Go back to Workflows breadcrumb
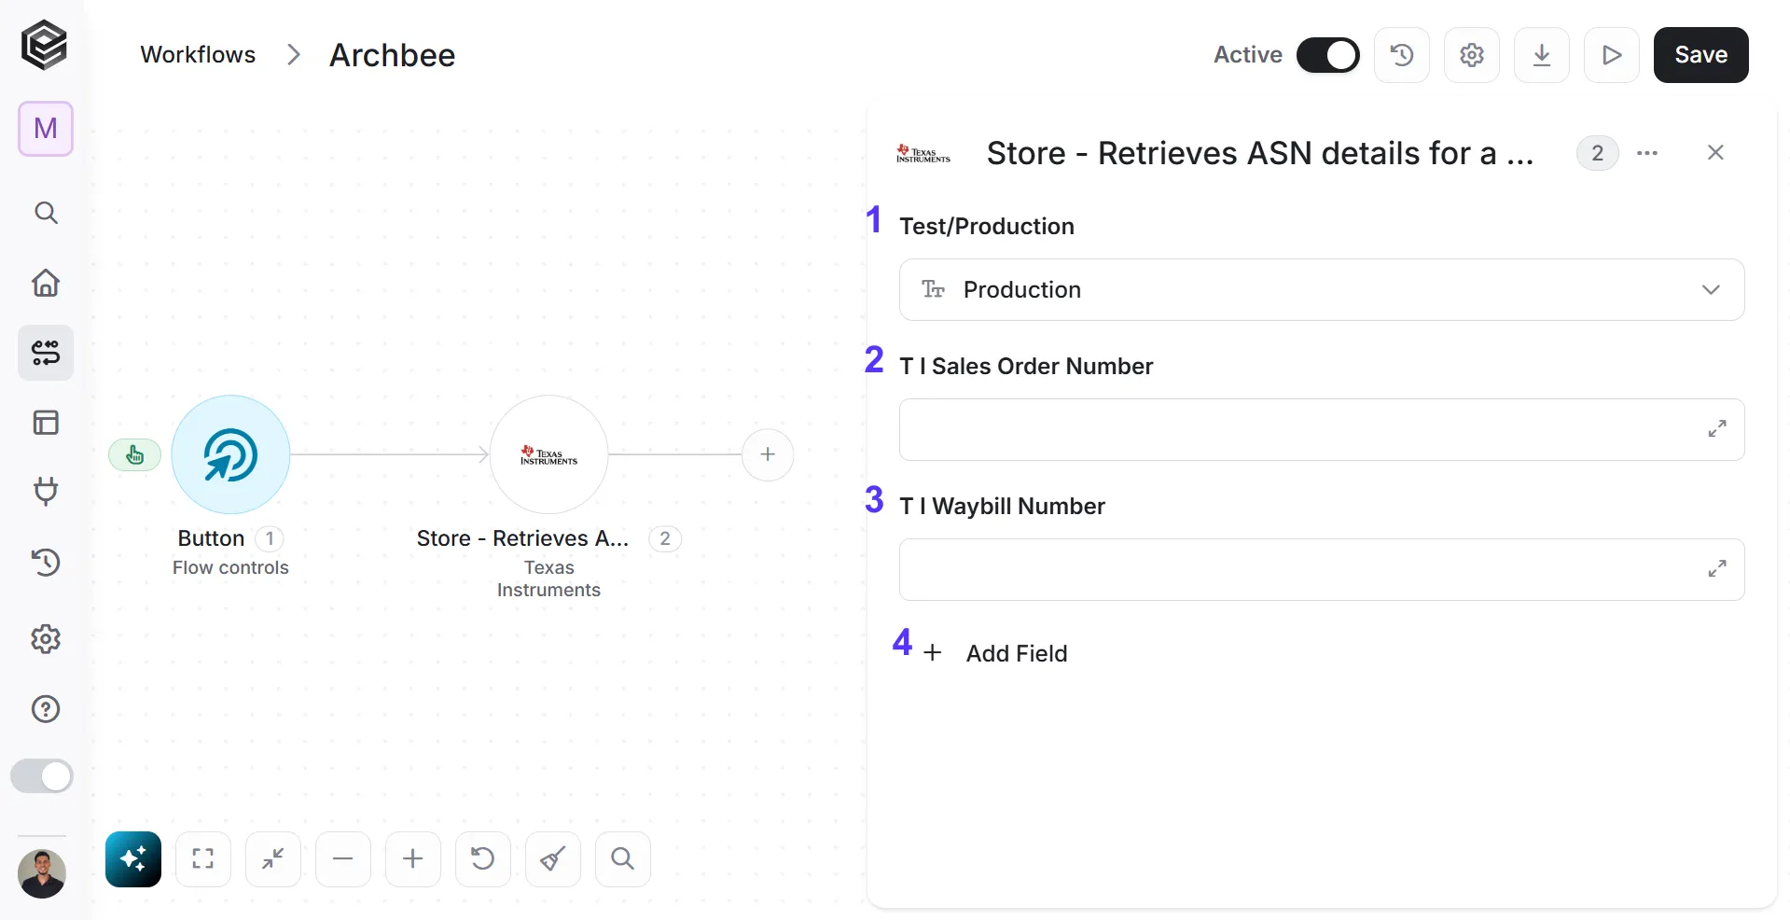Screen dimensions: 1790x920 point(198,55)
